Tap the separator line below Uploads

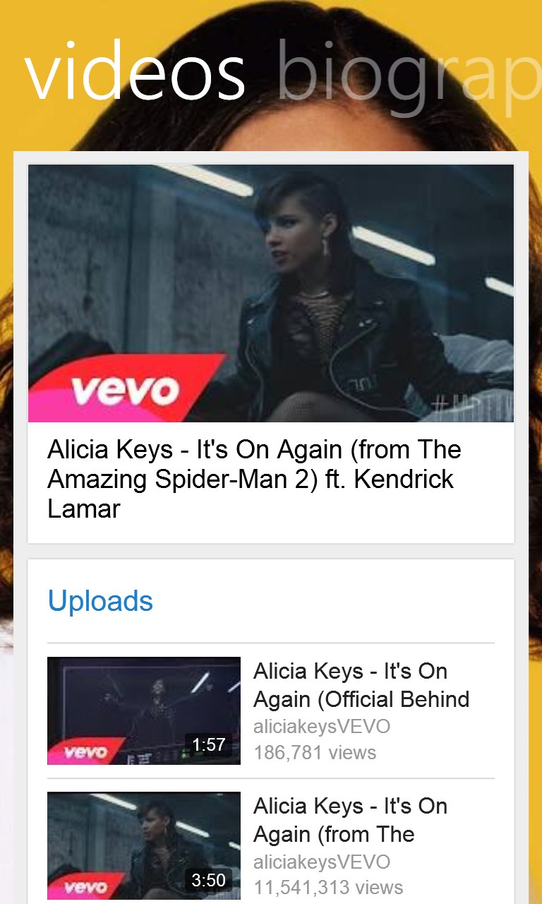271,643
